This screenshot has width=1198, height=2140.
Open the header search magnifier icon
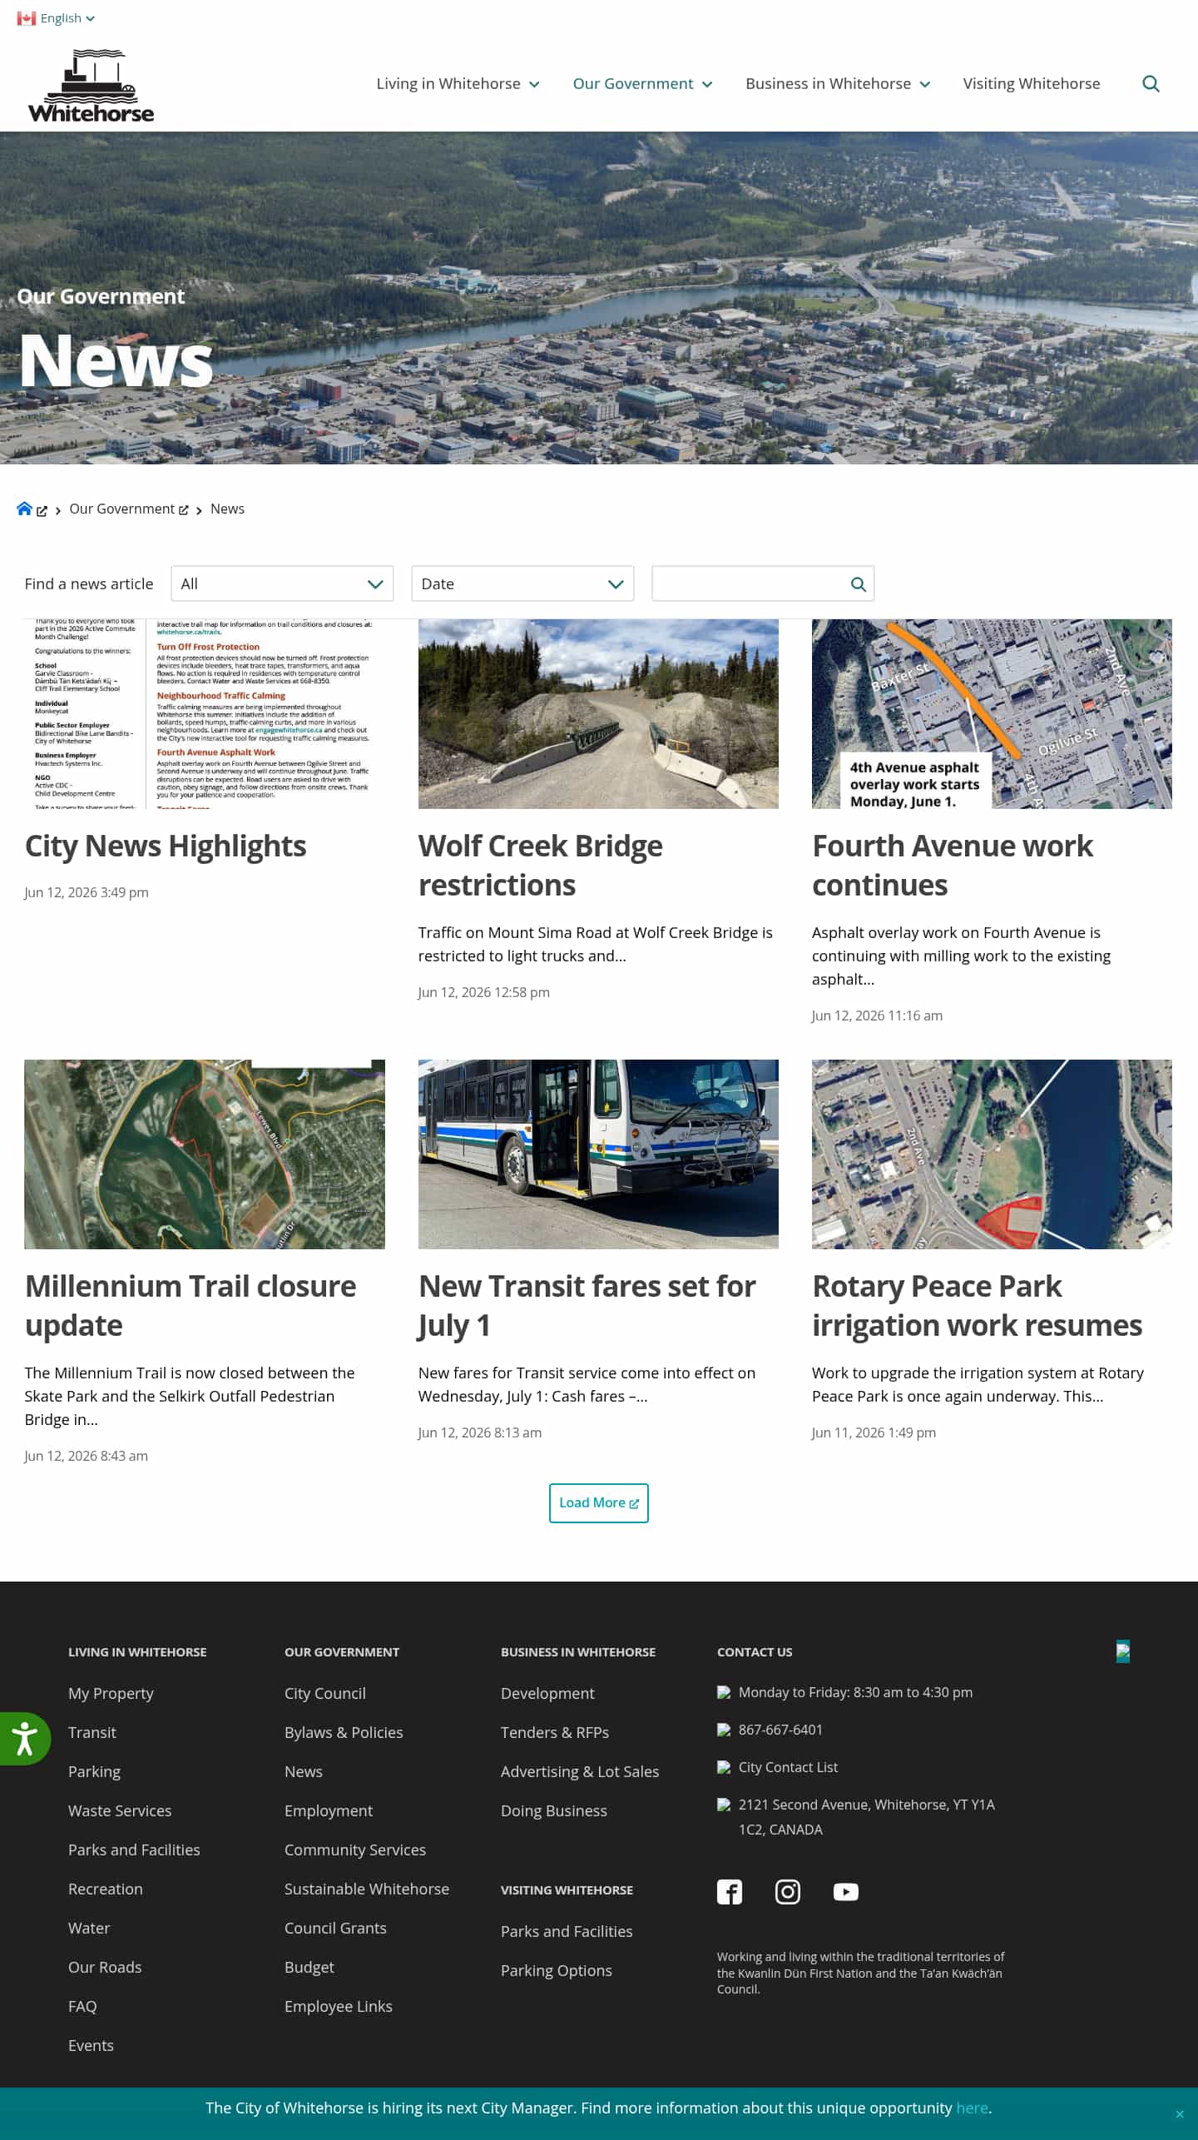point(1151,84)
